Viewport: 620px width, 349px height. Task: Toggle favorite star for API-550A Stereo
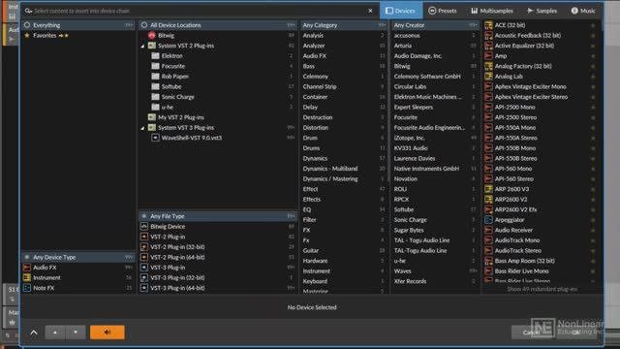[x=593, y=138]
